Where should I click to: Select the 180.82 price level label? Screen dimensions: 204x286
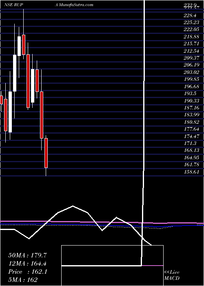192,122
